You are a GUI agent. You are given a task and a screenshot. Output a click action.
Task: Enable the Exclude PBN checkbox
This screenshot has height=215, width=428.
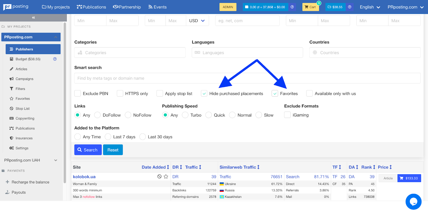78,93
